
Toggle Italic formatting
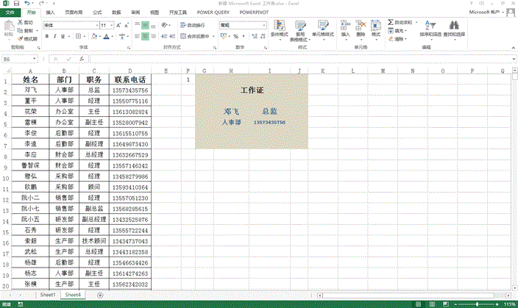[x=54, y=36]
